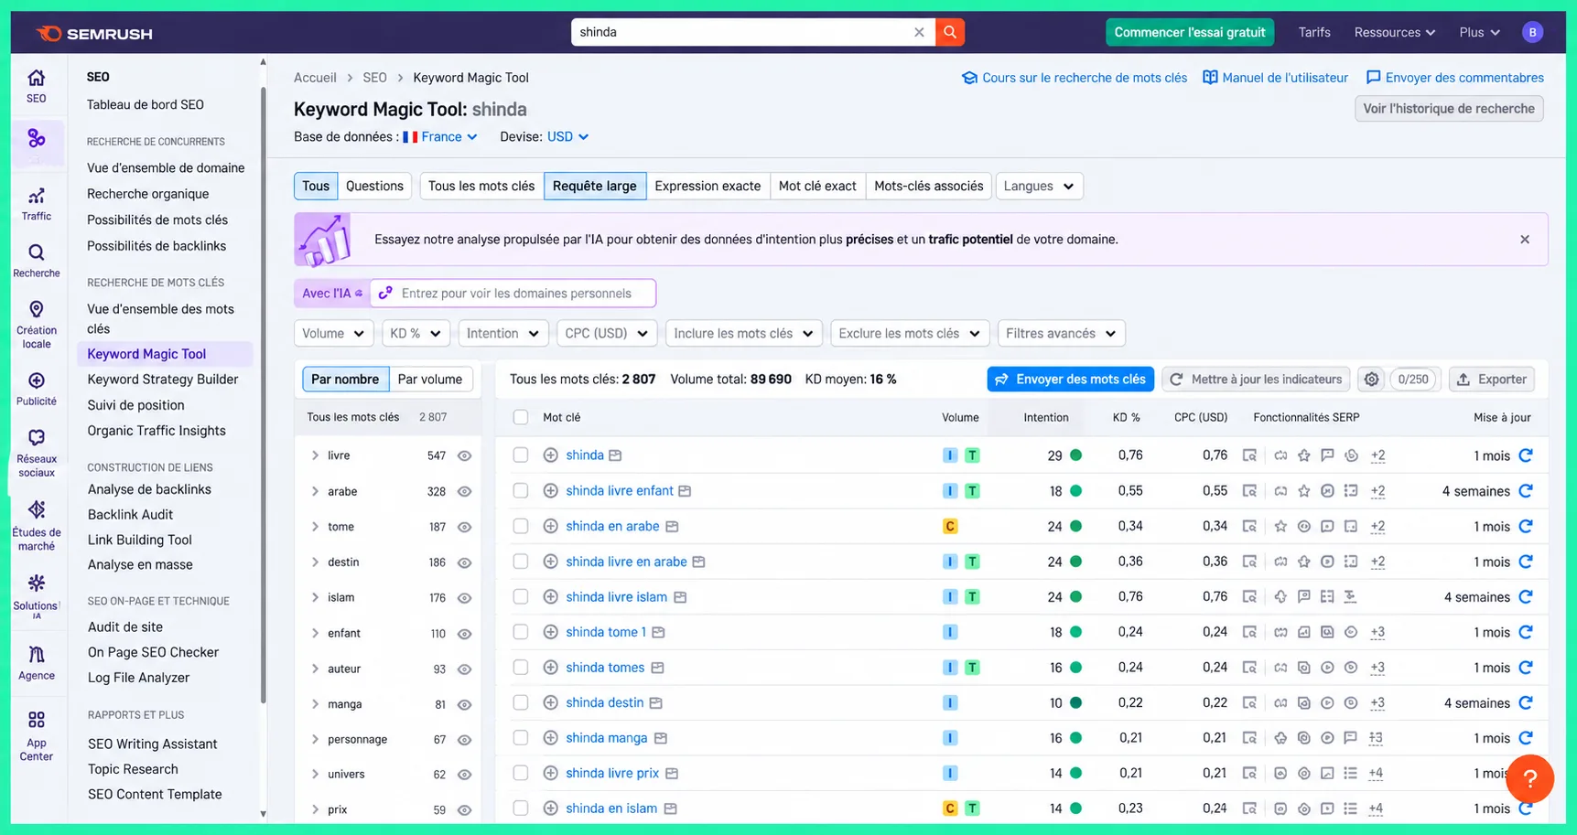Switch grouping to Par volume
The image size is (1577, 835).
pos(430,380)
